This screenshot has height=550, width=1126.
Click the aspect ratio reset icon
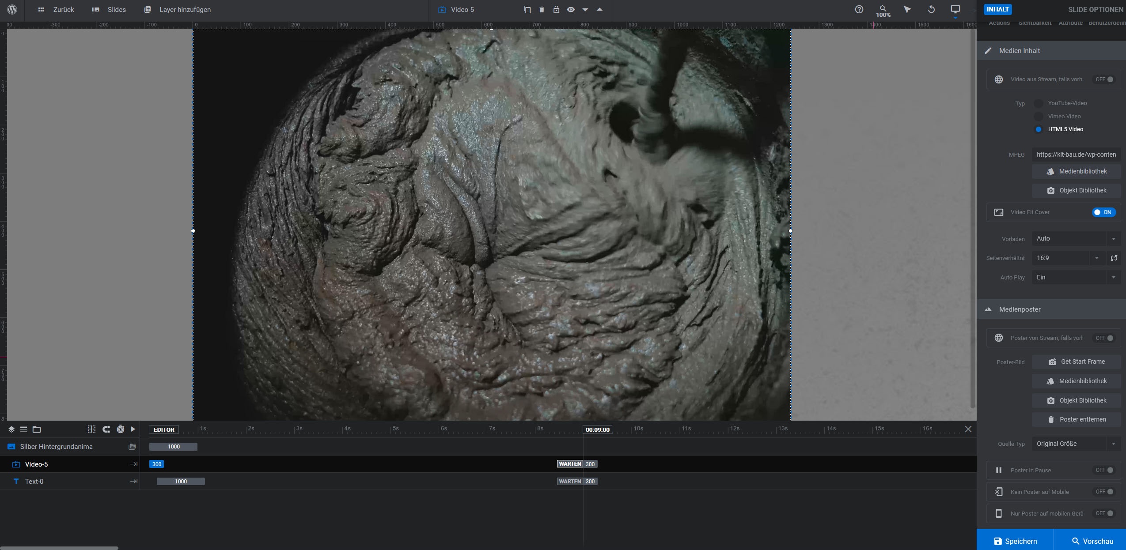pos(1114,258)
